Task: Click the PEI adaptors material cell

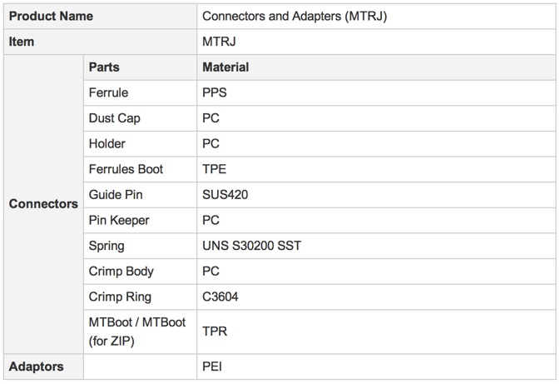Action: tap(376, 367)
